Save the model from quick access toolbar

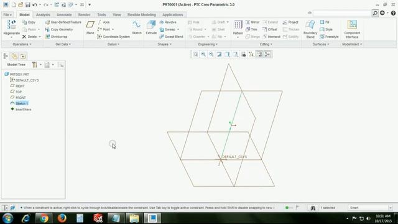[27, 4]
